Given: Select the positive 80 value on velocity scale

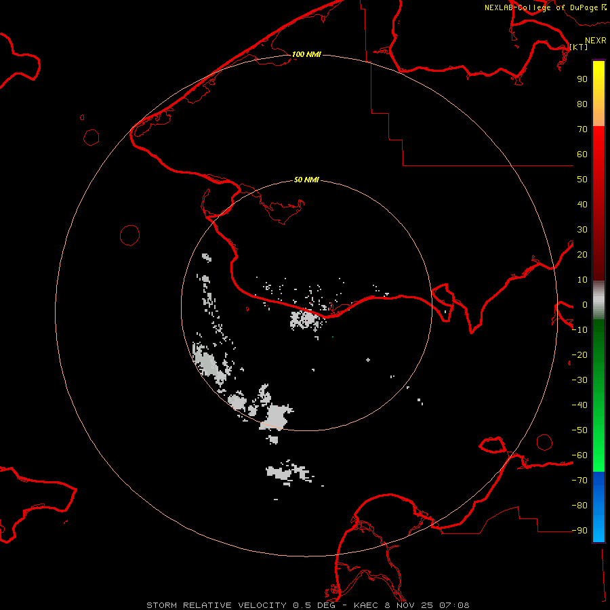Looking at the screenshot, I should click(582, 104).
